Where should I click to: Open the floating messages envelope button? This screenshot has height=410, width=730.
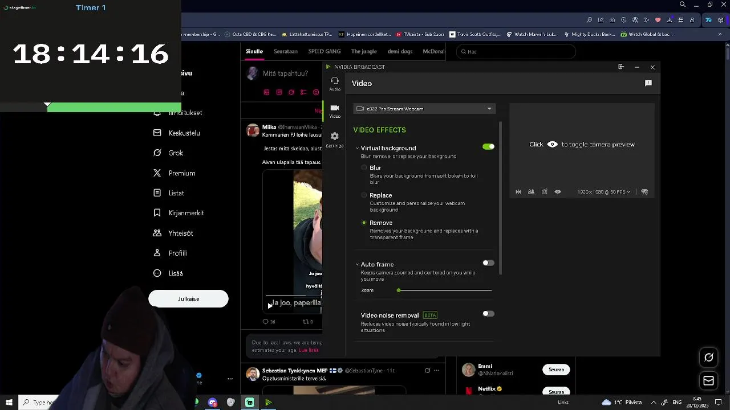709,381
